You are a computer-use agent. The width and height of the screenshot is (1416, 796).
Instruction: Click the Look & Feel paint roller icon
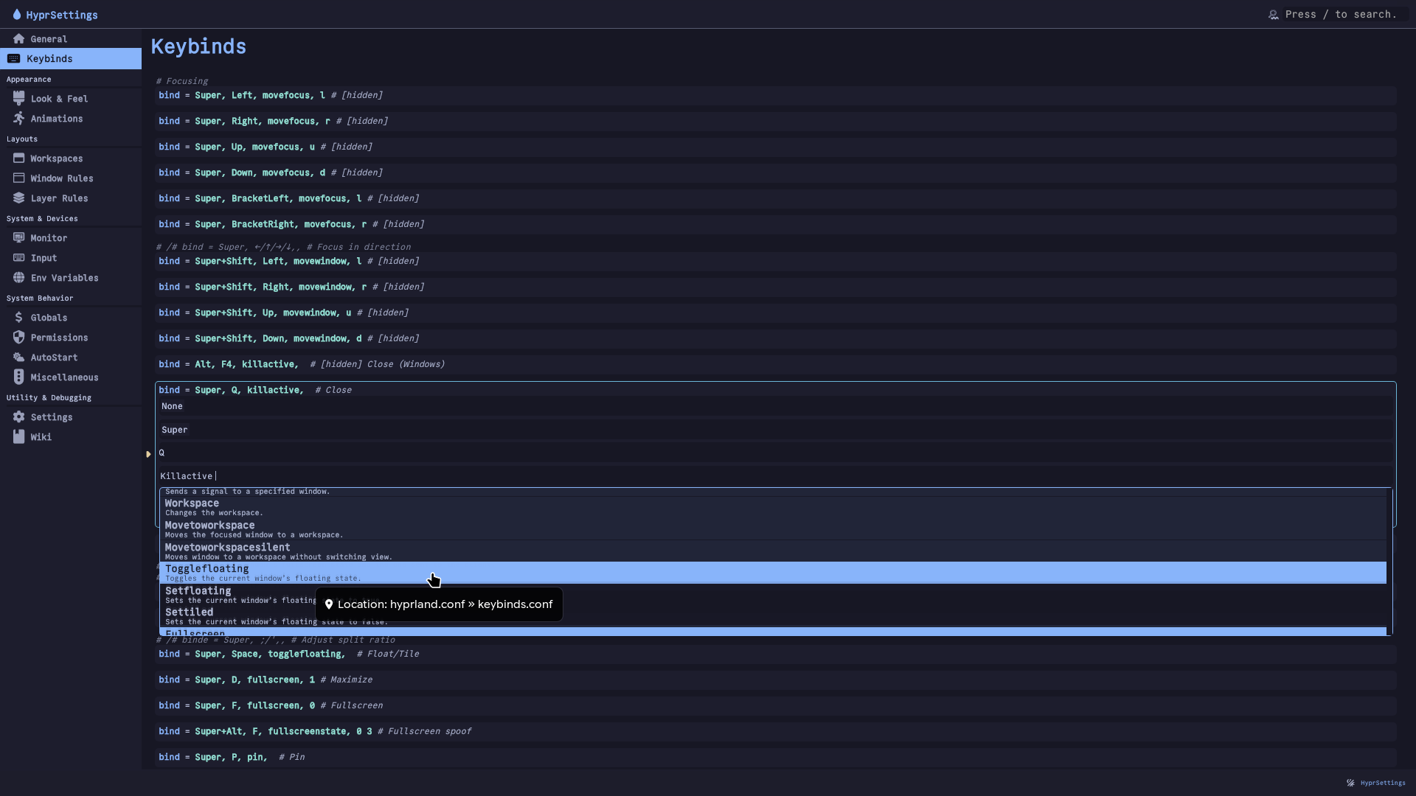click(x=19, y=98)
